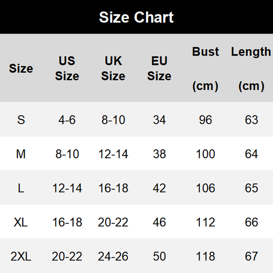273x273 pixels.
Task: Select bust value 96
Action: tap(205, 120)
